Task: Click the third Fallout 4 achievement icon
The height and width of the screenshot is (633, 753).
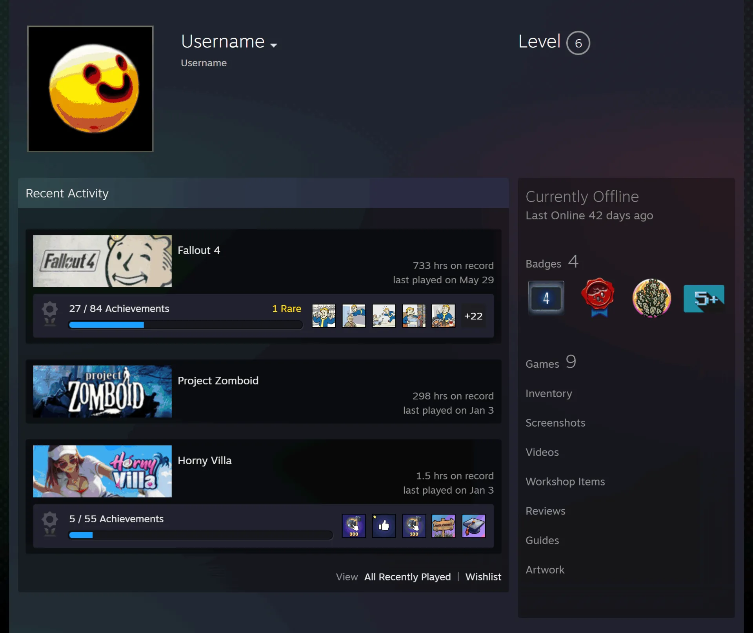Action: coord(384,316)
